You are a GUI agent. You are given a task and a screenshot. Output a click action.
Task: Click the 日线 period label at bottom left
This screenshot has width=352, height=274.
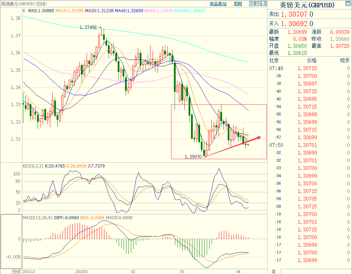coord(16,271)
